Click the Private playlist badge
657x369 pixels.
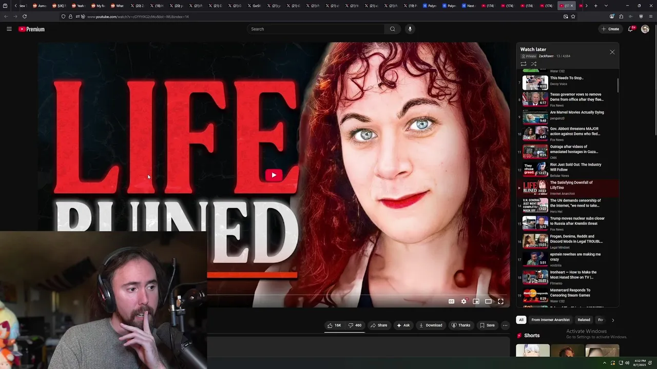click(x=529, y=56)
